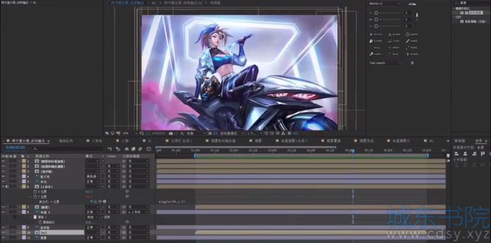491x243 pixels.
Task: Click the Y position stopwatch under layer 6
Action: click(35, 197)
